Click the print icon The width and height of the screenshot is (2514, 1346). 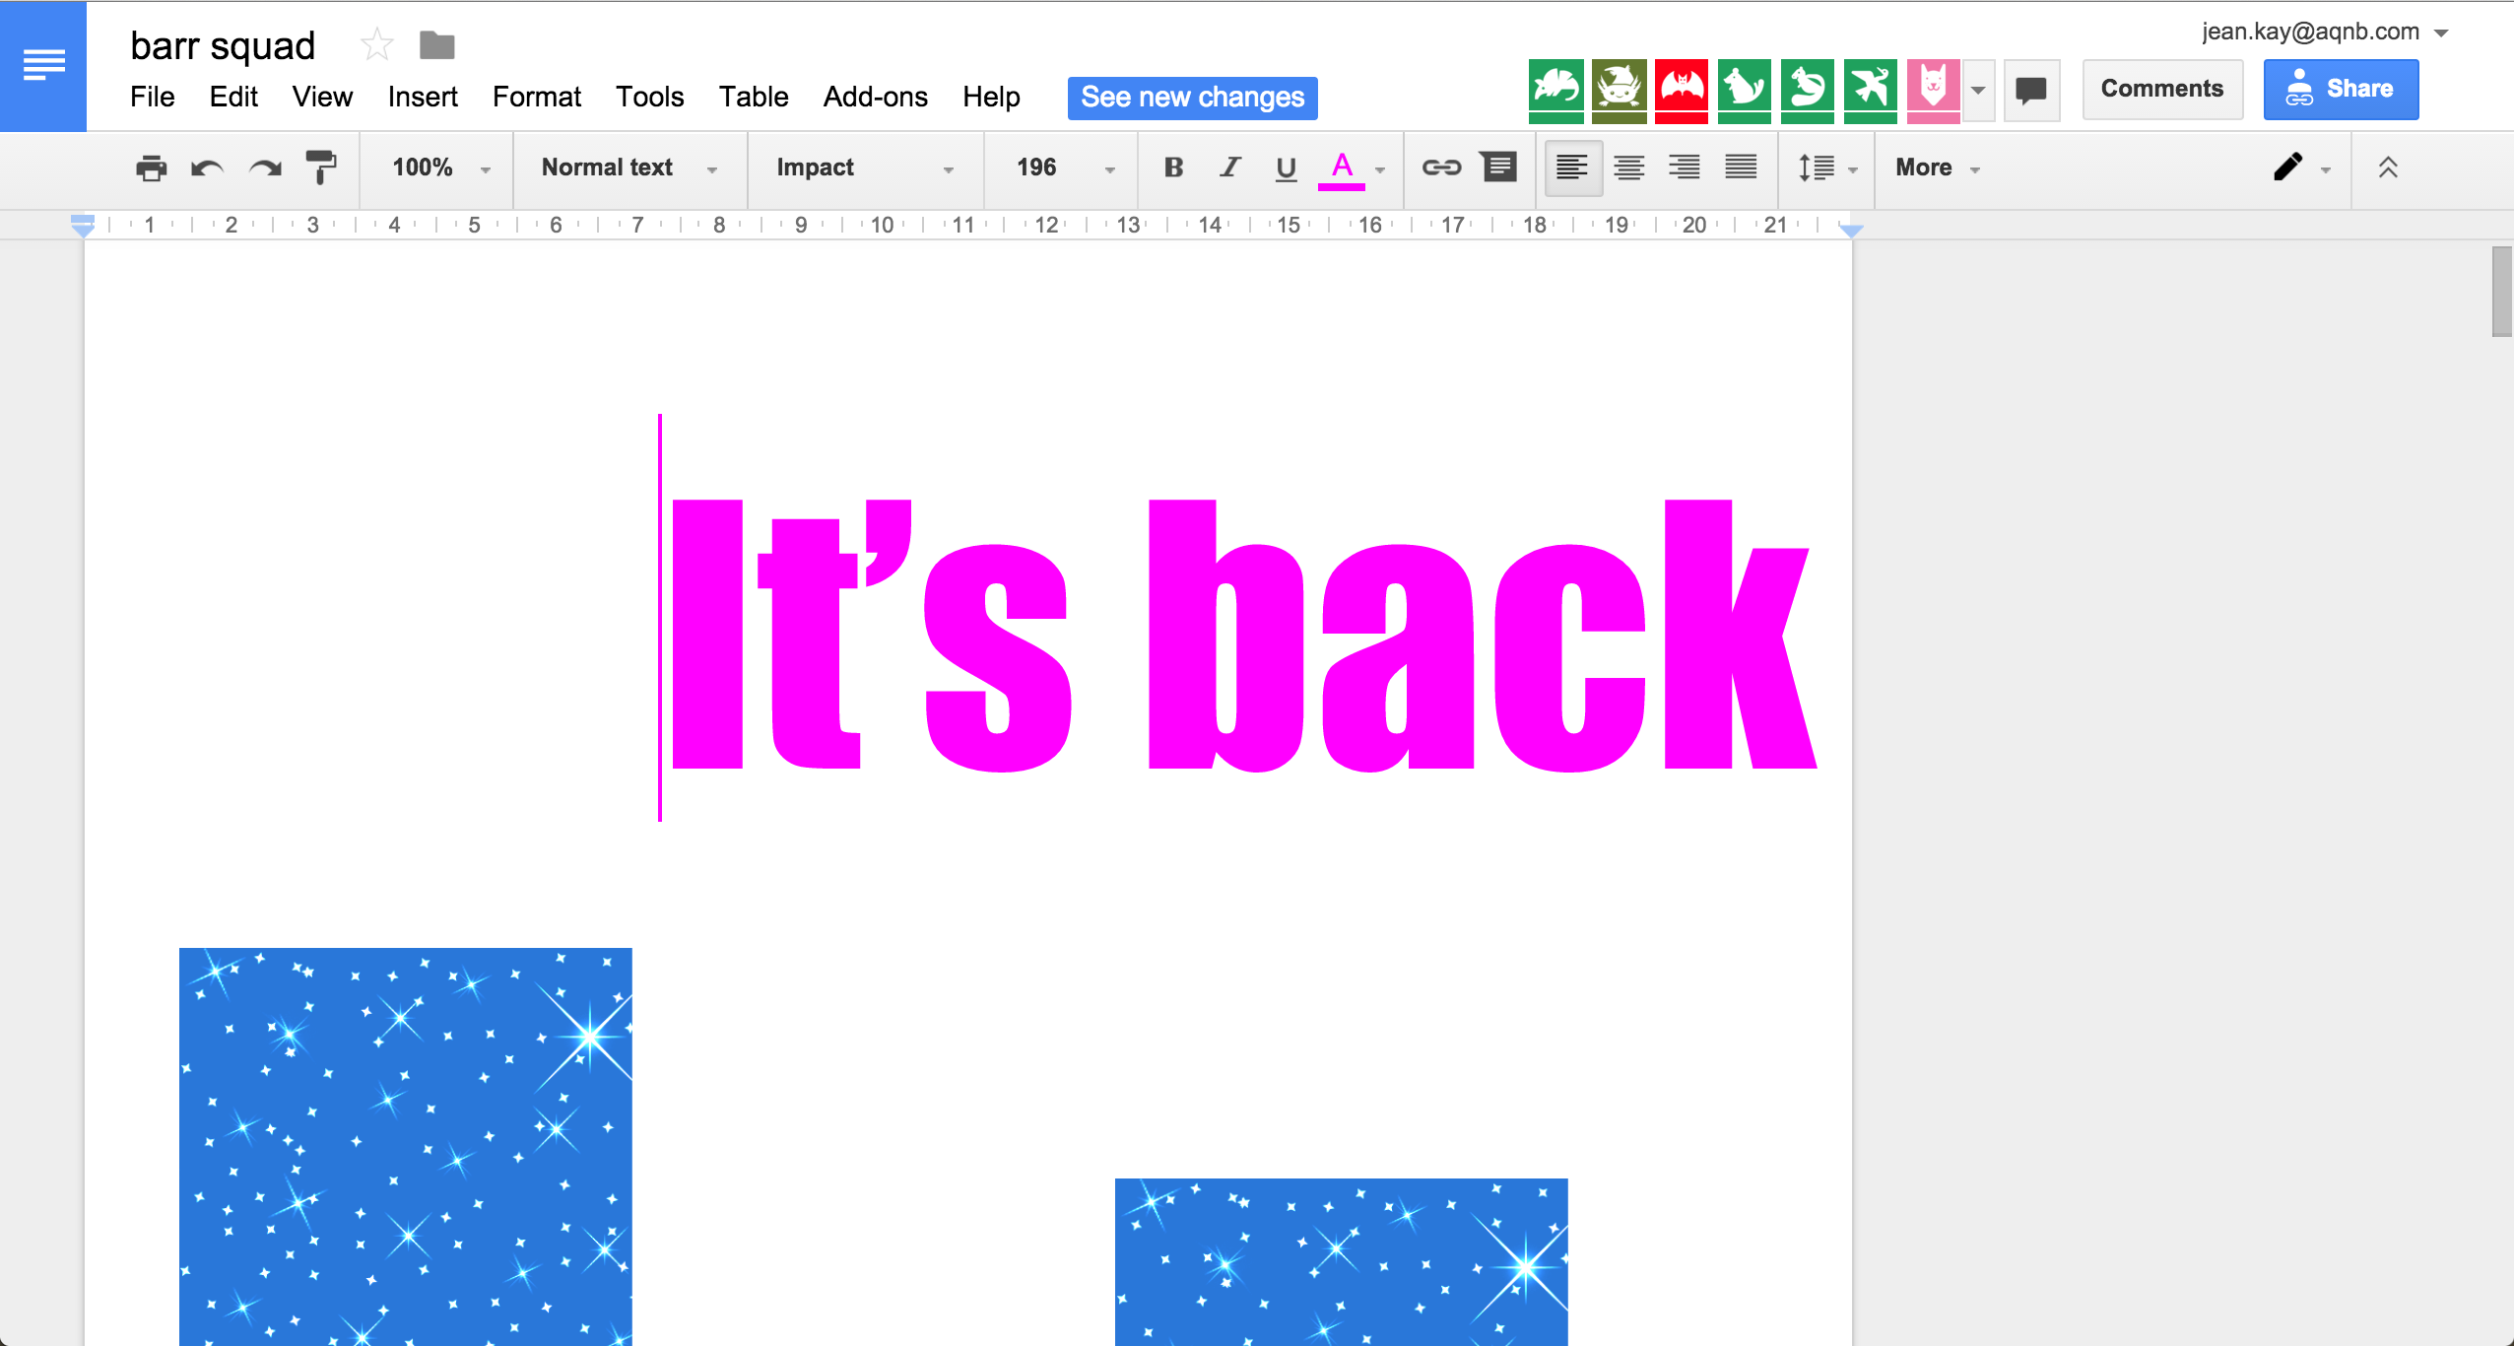[151, 168]
